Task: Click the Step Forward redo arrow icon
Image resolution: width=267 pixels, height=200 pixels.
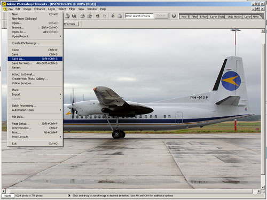Action: (x=105, y=16)
